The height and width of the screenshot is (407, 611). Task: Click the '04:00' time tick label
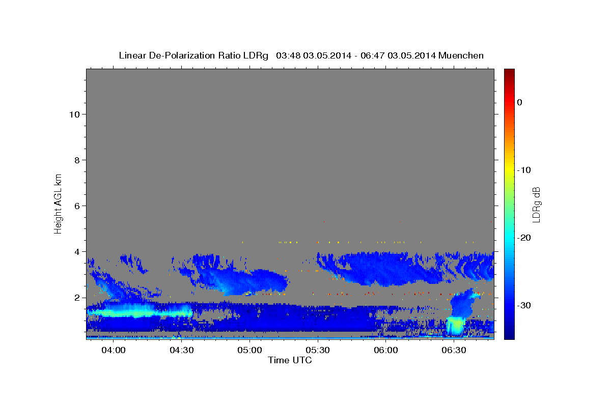(x=113, y=351)
